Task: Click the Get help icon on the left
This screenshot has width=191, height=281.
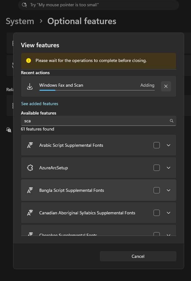Action: pos(9,130)
